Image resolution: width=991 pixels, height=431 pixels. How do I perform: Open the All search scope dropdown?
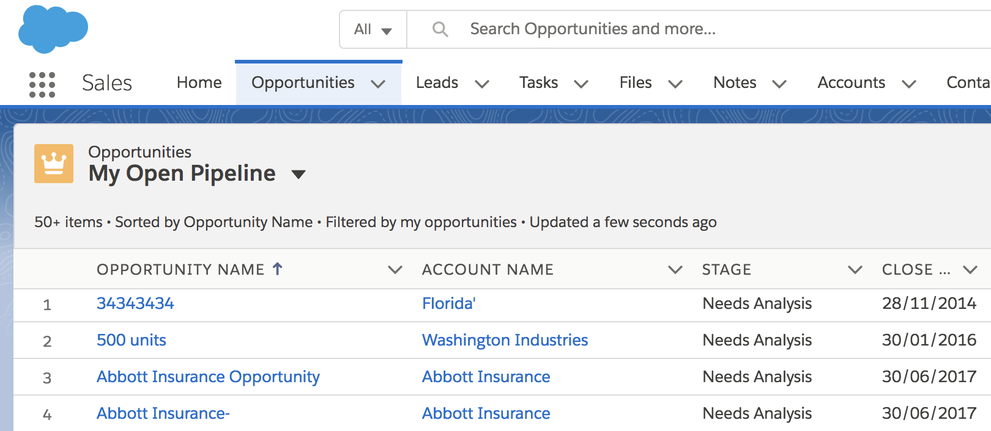coord(373,29)
